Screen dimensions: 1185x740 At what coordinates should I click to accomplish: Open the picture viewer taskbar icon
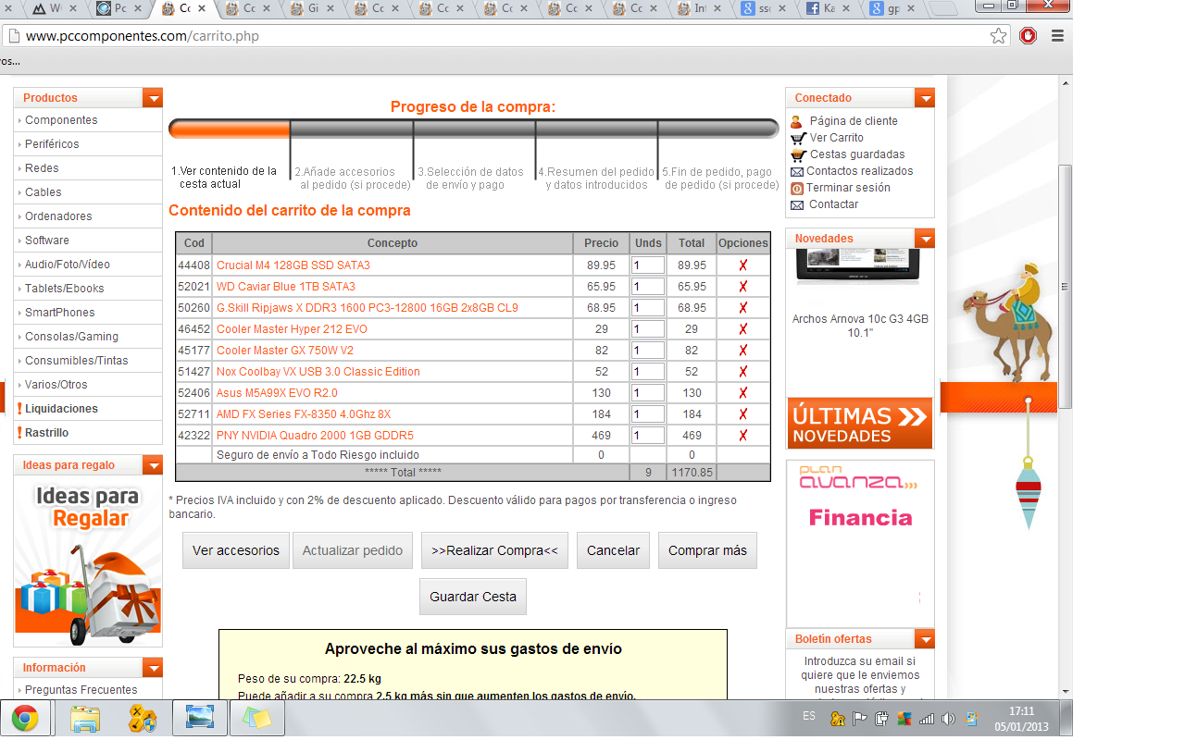200,719
